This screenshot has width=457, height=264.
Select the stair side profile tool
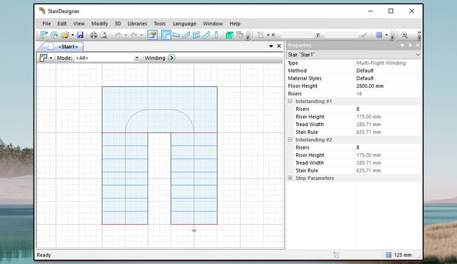[x=206, y=35]
